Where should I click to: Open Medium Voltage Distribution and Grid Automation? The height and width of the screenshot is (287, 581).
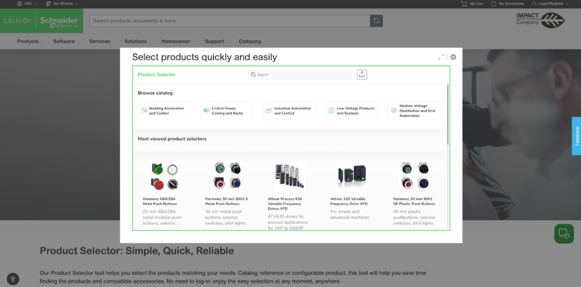[x=415, y=111]
